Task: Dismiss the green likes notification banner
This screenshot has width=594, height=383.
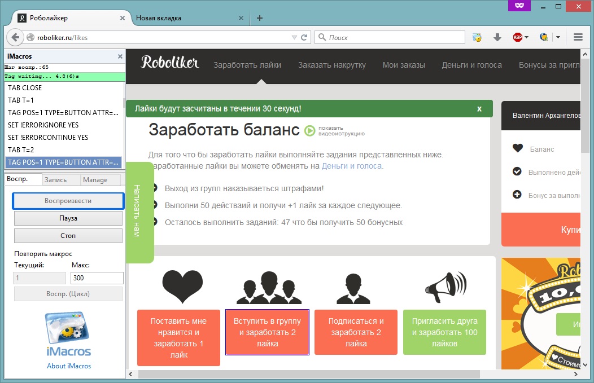Action: [x=479, y=109]
